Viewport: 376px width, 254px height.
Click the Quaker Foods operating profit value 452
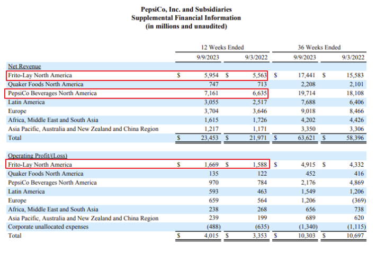(310, 174)
